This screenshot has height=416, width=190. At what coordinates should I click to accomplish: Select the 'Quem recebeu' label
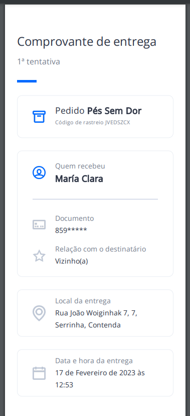pyautogui.click(x=80, y=167)
